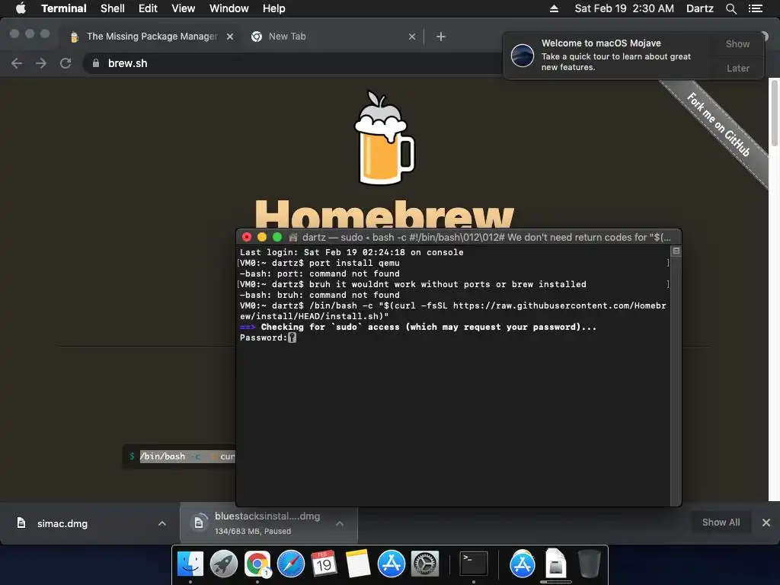This screenshot has height=585, width=780.
Task: Open the Shell menu
Action: (x=113, y=8)
